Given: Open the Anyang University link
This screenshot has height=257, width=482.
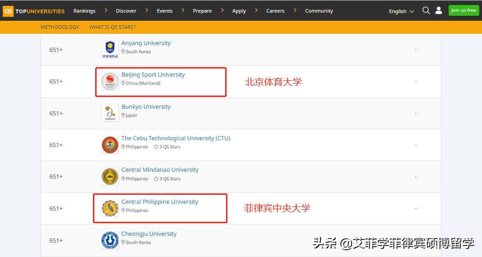Looking at the screenshot, I should [x=146, y=43].
